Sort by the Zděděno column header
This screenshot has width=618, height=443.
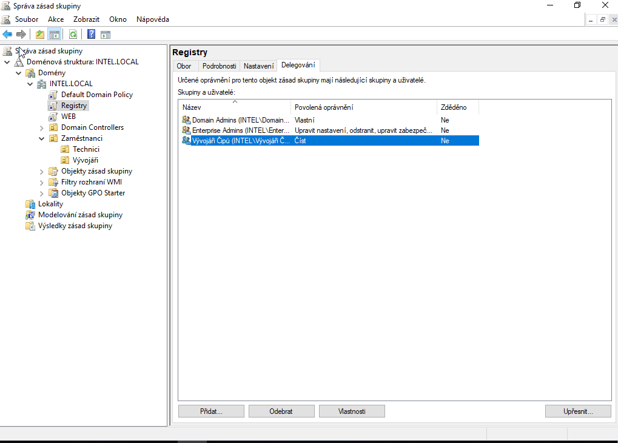coord(458,107)
